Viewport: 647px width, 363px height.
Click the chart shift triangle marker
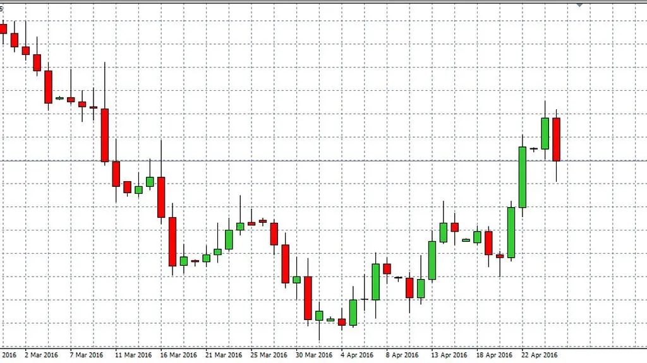tap(579, 5)
